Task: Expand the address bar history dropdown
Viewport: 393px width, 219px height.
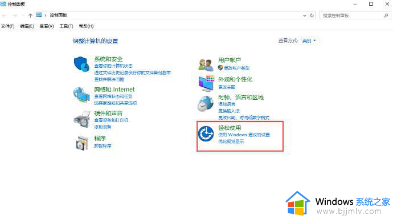Action: tap(305, 15)
